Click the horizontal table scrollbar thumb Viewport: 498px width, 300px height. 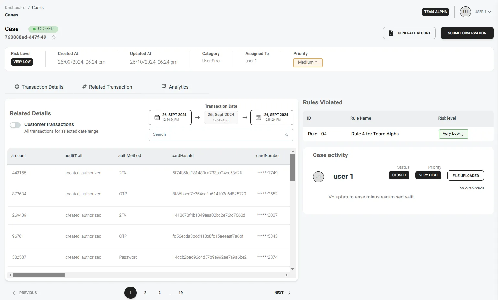[x=39, y=275]
